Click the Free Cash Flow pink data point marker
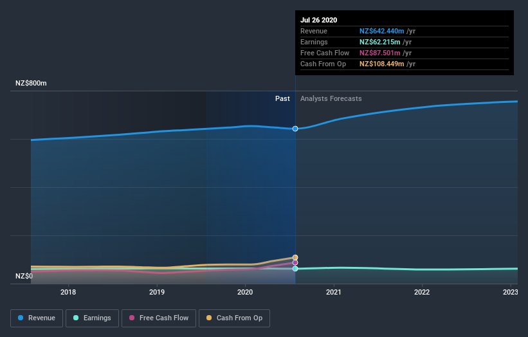Viewport: 528px width, 337px height. (295, 262)
